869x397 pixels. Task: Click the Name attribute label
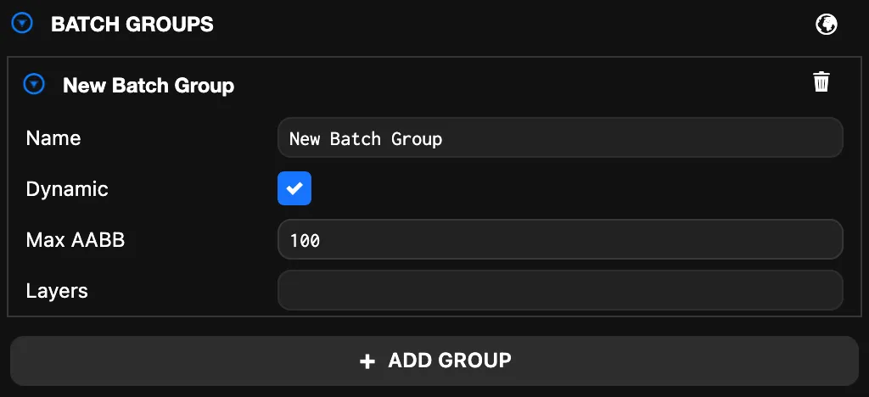[53, 137]
